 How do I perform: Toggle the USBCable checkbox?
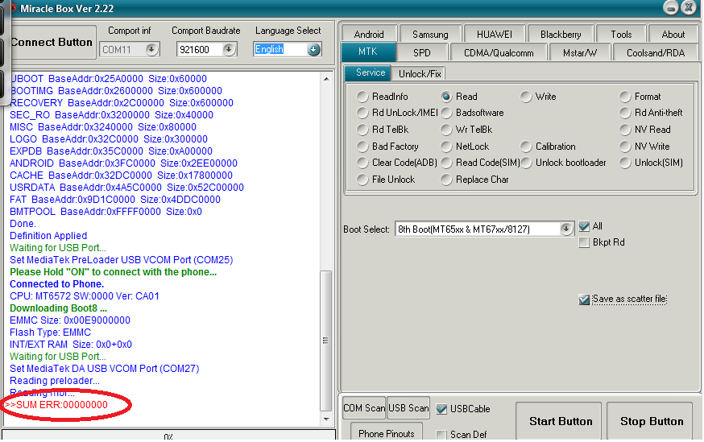click(x=441, y=409)
